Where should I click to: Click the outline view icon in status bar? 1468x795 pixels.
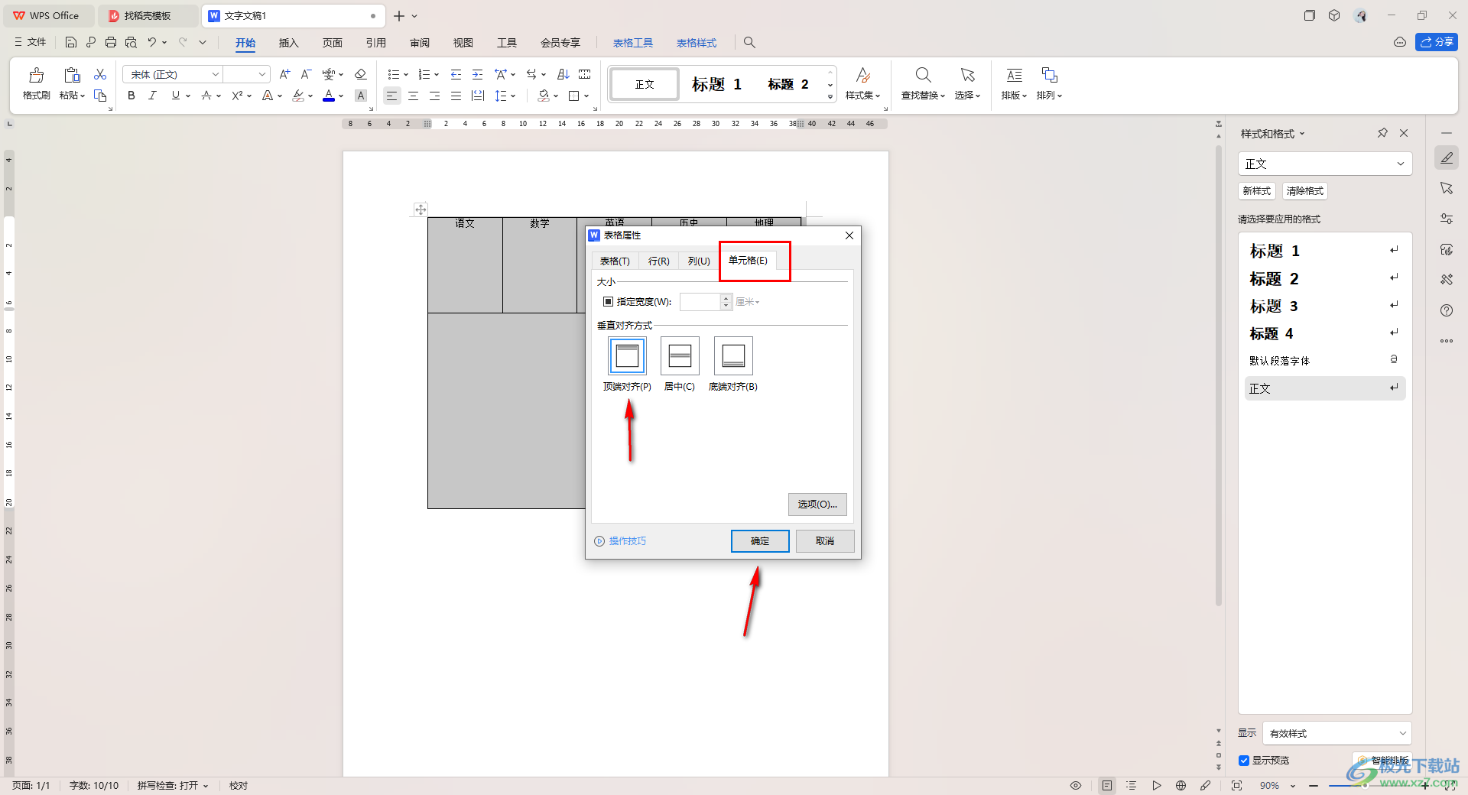click(x=1132, y=785)
